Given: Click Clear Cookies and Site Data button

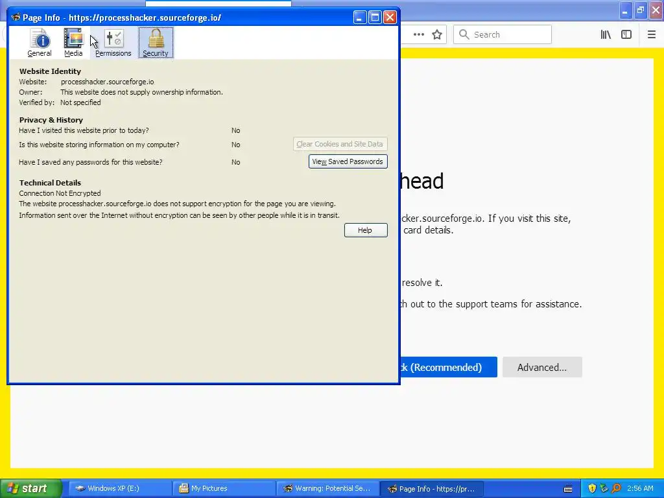Looking at the screenshot, I should pyautogui.click(x=340, y=144).
